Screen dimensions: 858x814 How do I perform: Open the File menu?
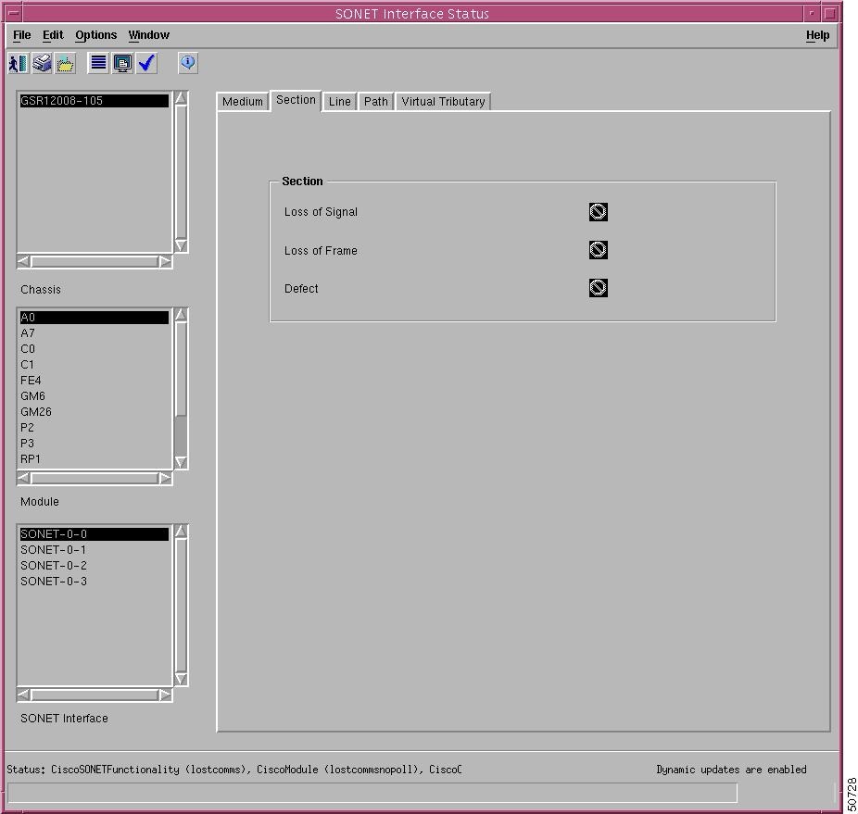point(22,35)
